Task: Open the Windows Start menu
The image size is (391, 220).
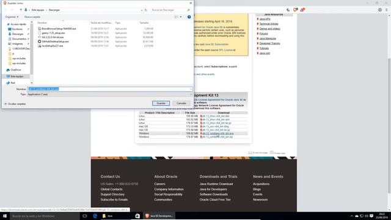Action: [x=5, y=216]
